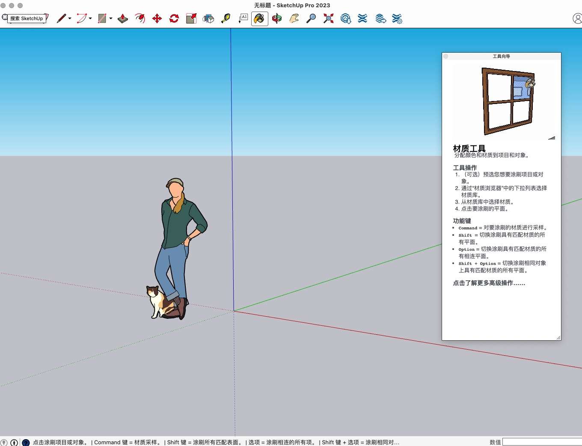Click the geolocation icon in status bar
Image resolution: width=582 pixels, height=446 pixels.
4,443
